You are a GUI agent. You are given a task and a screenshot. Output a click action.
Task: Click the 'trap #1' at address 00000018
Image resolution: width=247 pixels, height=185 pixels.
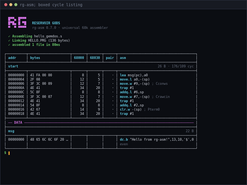127,114
